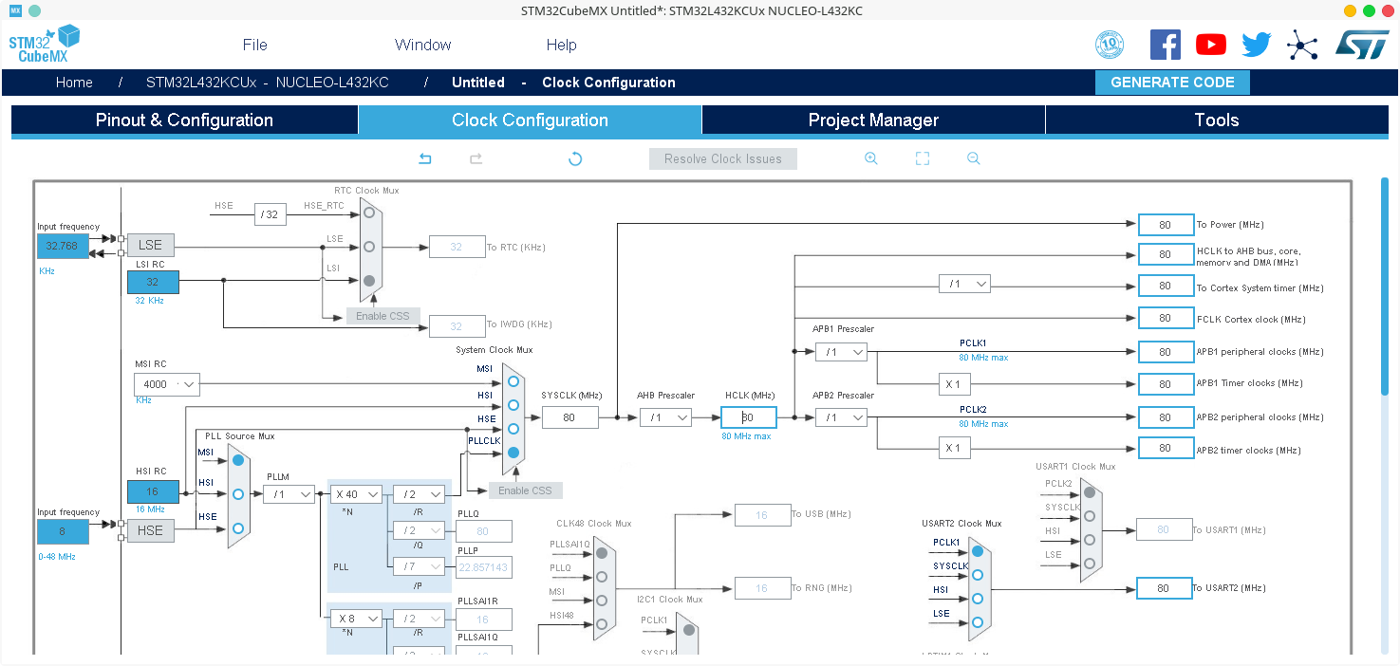
Task: Click the undo arrow icon in toolbar
Action: (x=425, y=158)
